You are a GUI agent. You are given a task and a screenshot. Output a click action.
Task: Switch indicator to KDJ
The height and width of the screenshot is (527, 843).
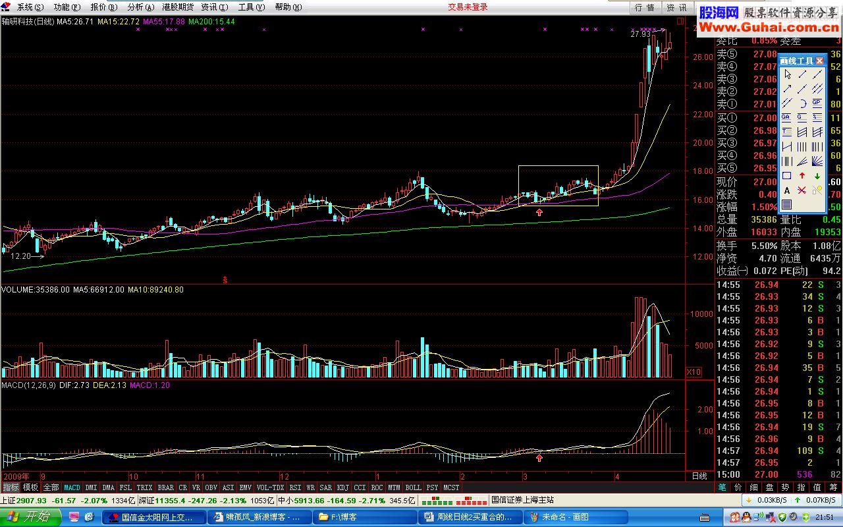point(342,487)
